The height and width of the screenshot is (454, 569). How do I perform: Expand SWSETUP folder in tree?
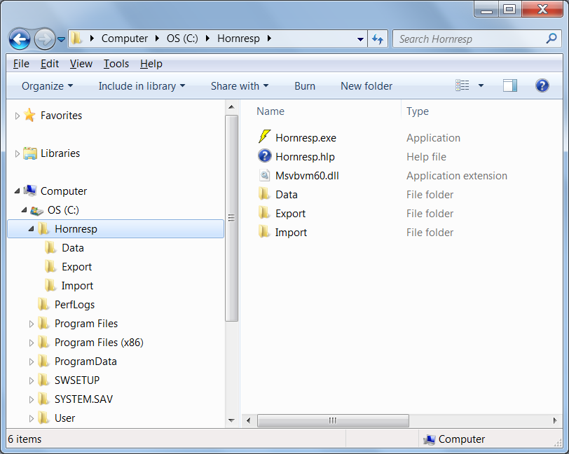click(32, 380)
